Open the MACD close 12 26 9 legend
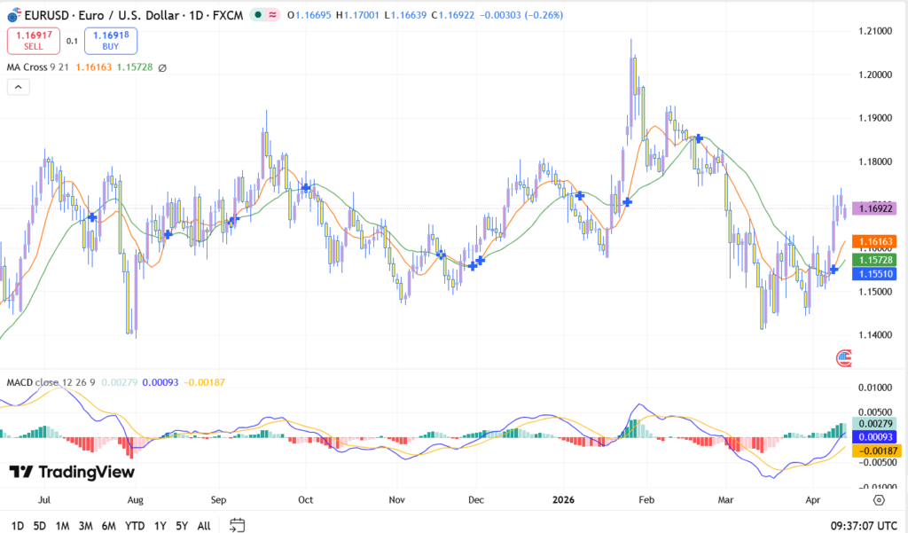Image resolution: width=908 pixels, height=533 pixels. point(51,382)
